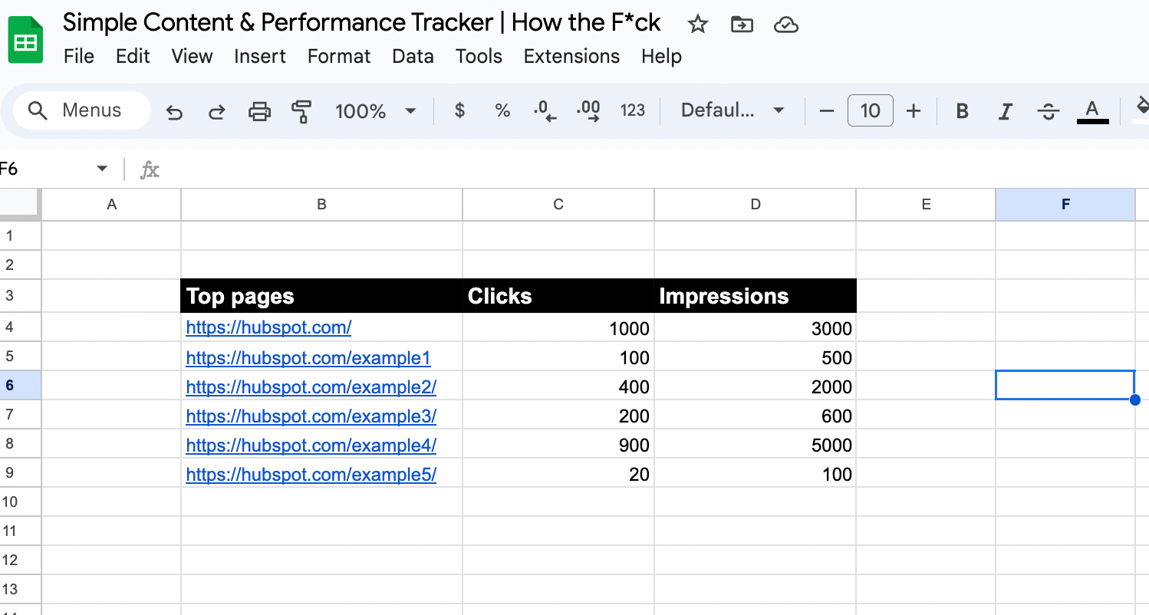Open the text color picker
The width and height of the screenshot is (1149, 615).
pyautogui.click(x=1092, y=111)
